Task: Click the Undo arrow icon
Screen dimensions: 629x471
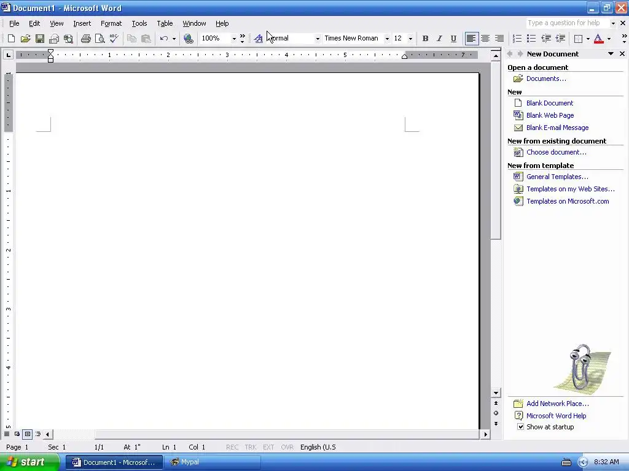Action: tap(163, 39)
